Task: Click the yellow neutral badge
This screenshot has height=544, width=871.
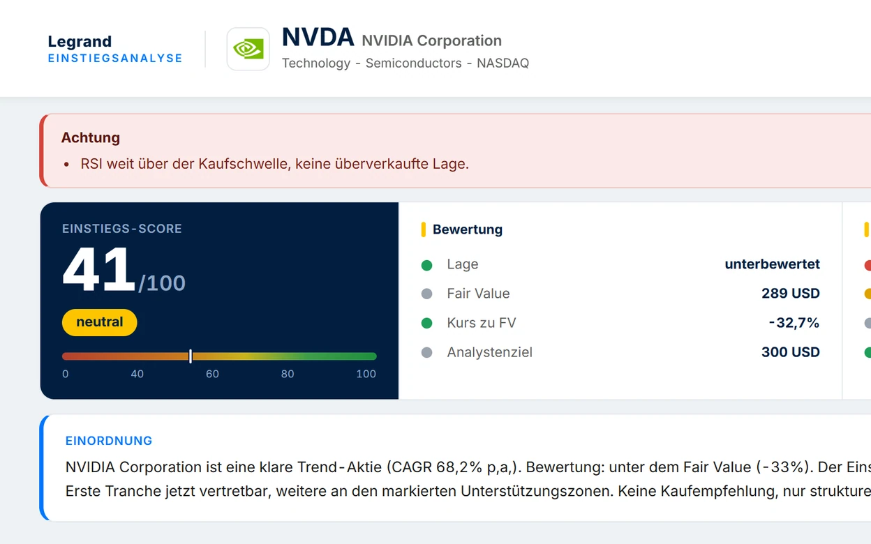Action: [100, 322]
